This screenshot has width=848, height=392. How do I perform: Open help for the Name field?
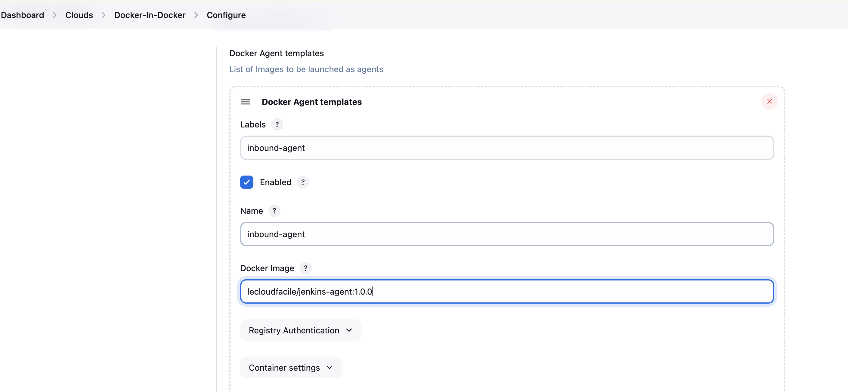coord(274,211)
